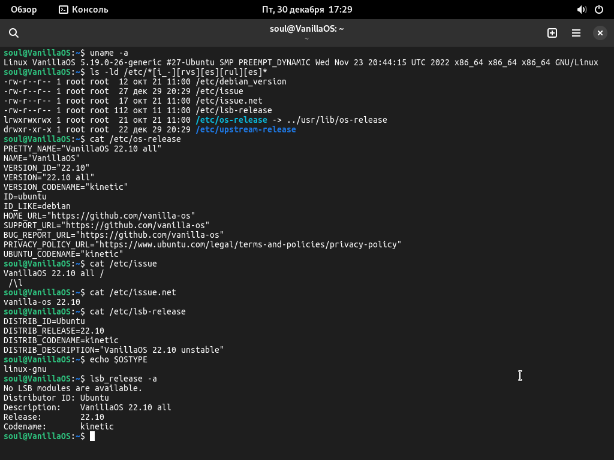Screen dimensions: 614x460
Task: Click the volume icon in top bar
Action: pyautogui.click(x=582, y=10)
